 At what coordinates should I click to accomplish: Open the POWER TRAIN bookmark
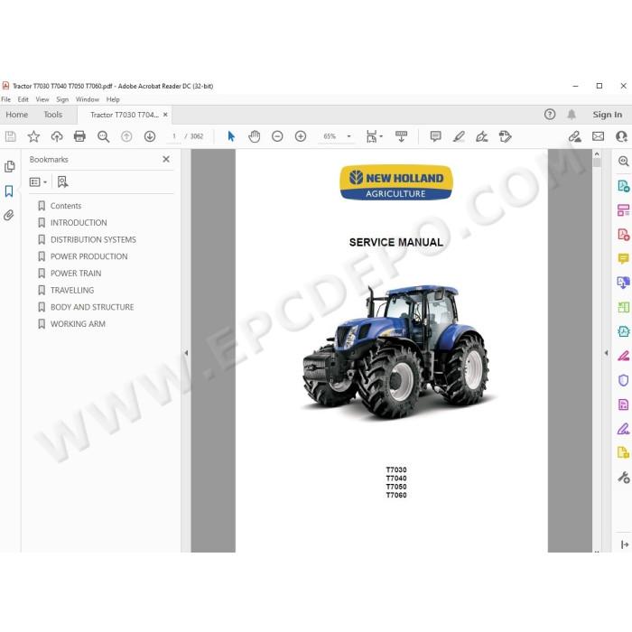tap(76, 274)
